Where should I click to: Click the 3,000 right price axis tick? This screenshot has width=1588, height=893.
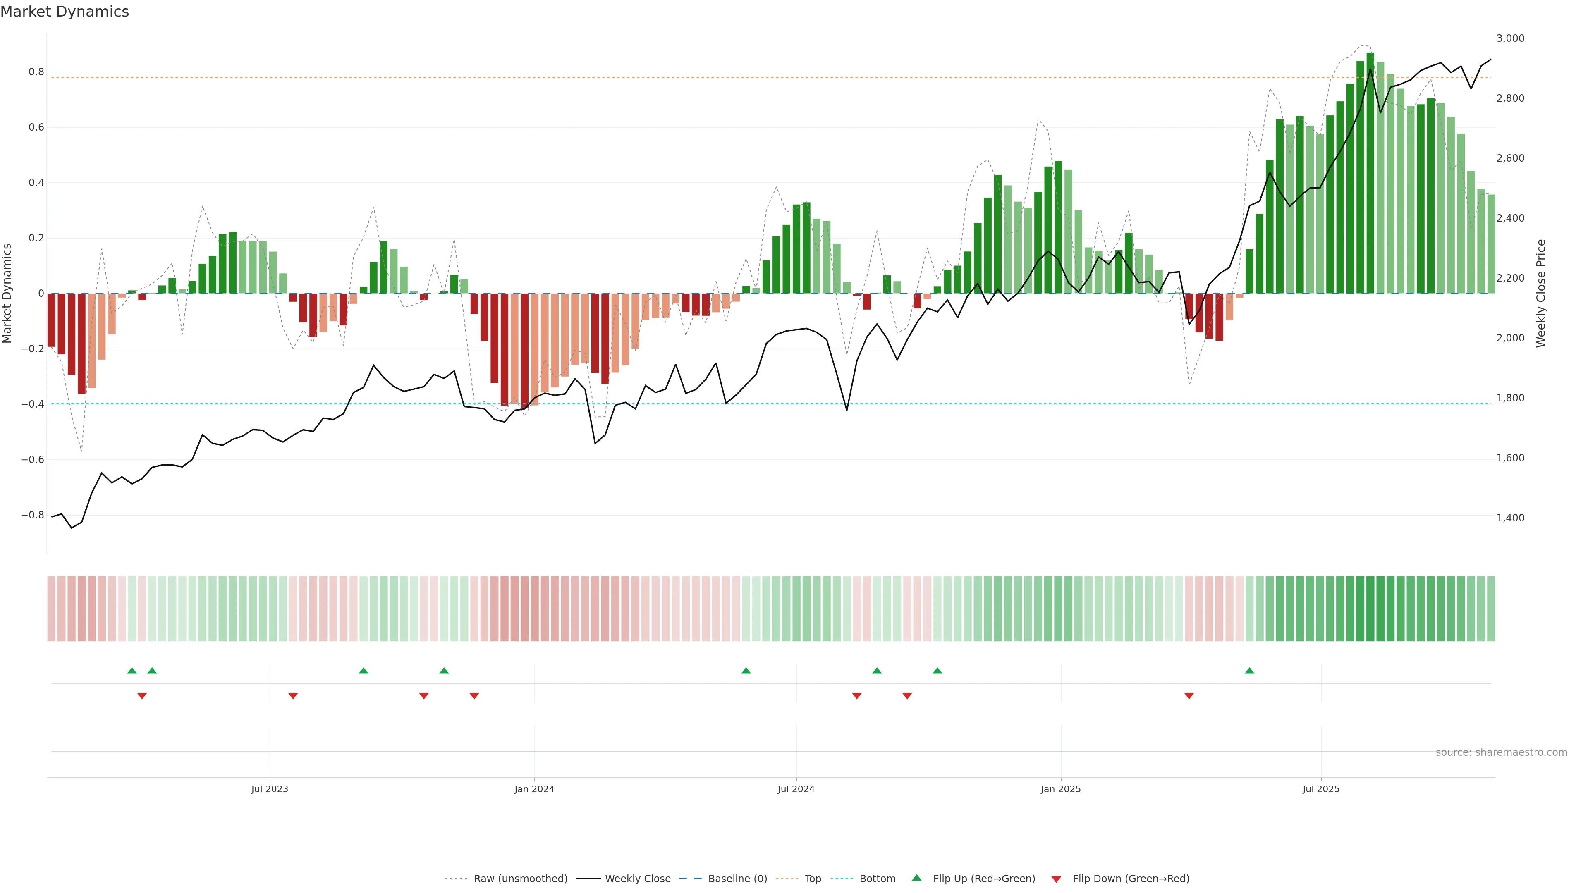pyautogui.click(x=1510, y=38)
